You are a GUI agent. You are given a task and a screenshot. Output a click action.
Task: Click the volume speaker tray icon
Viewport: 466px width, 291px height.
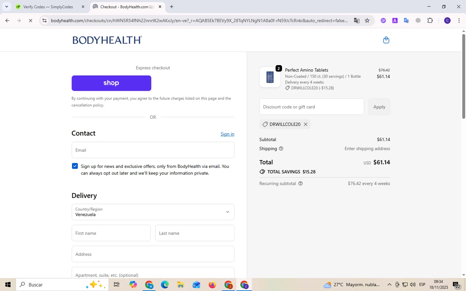413,284
